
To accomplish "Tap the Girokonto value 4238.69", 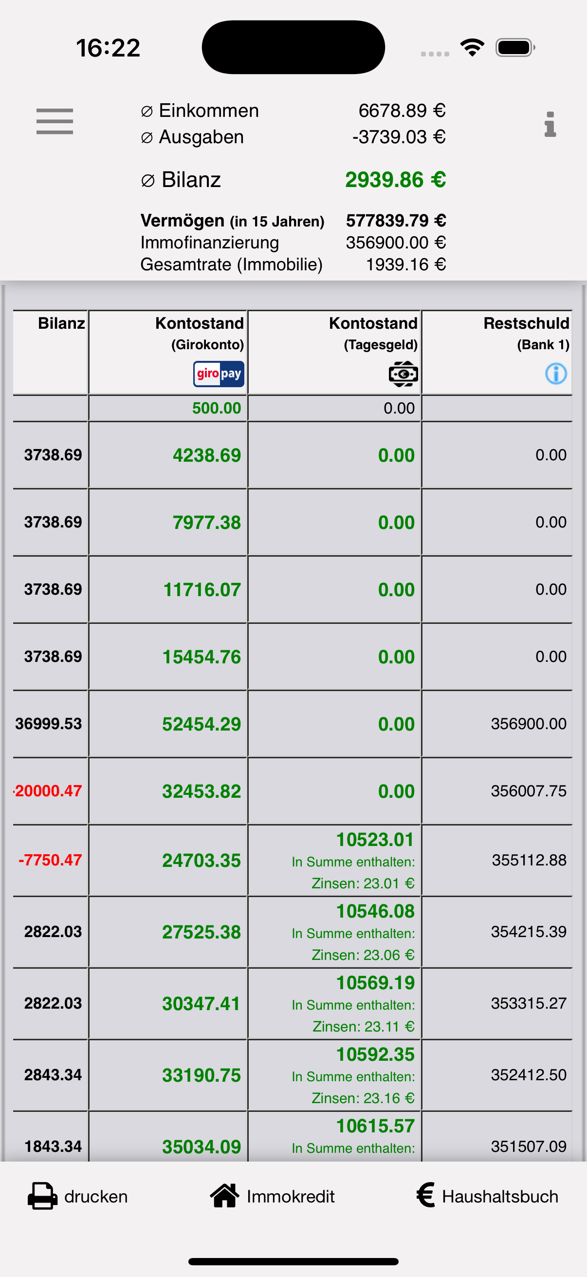I will coord(206,455).
